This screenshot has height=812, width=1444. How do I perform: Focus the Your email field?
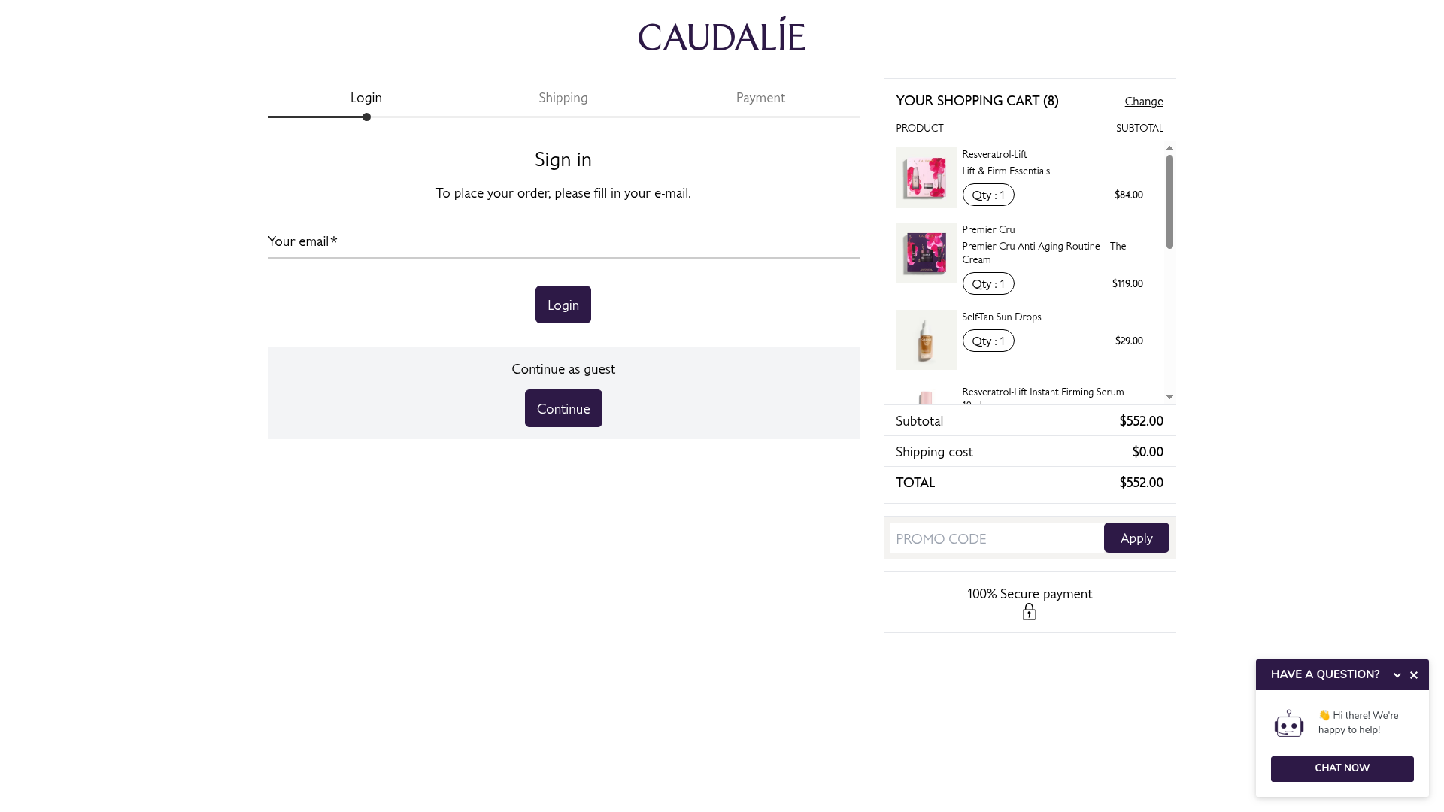pyautogui.click(x=563, y=242)
